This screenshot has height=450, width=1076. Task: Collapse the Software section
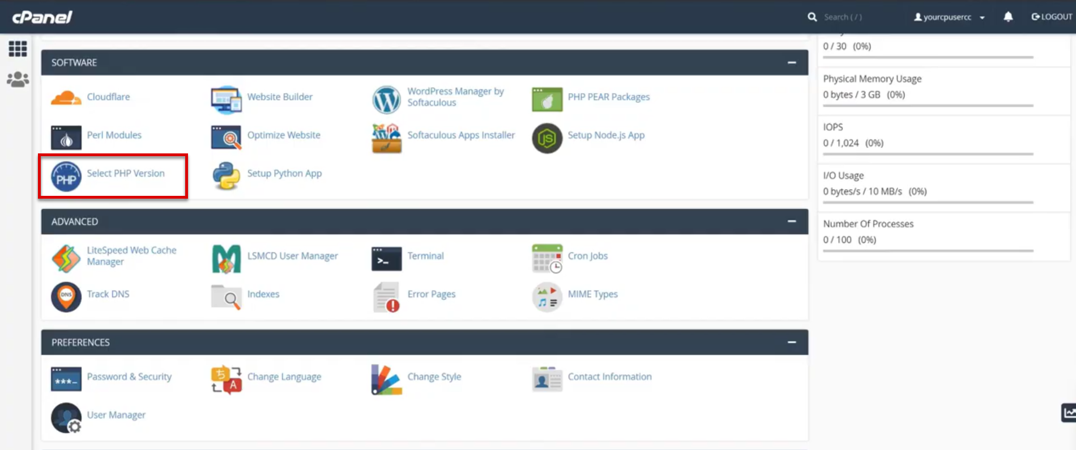[792, 62]
